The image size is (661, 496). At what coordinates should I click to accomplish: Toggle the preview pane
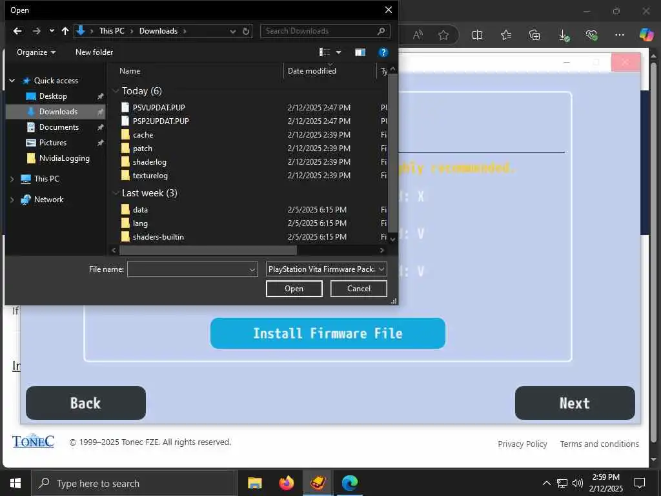pos(360,52)
